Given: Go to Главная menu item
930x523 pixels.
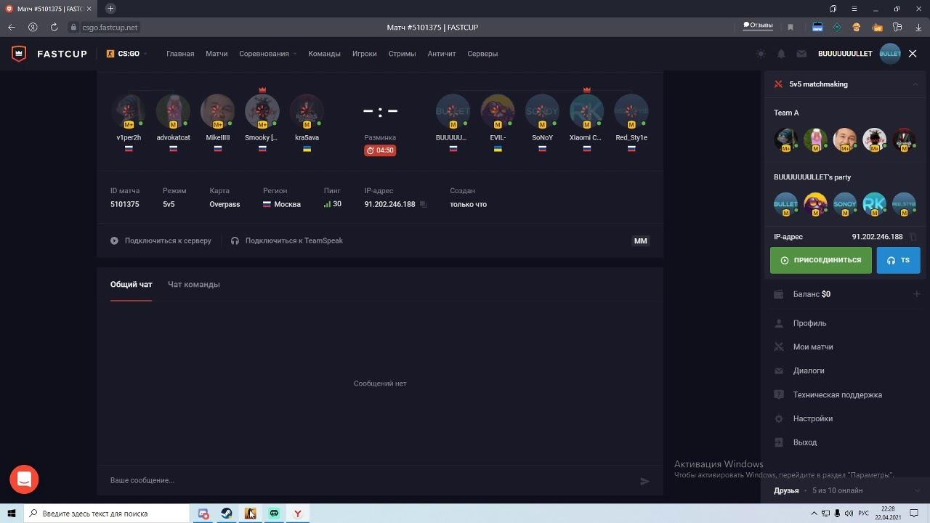Looking at the screenshot, I should [x=180, y=54].
